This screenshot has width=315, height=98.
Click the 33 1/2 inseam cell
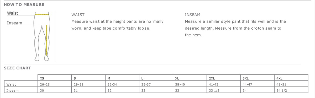[224, 90]
